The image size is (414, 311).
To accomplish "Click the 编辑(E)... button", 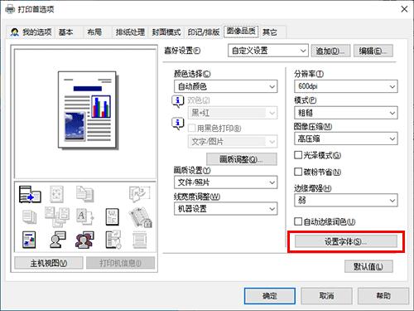I will (373, 51).
